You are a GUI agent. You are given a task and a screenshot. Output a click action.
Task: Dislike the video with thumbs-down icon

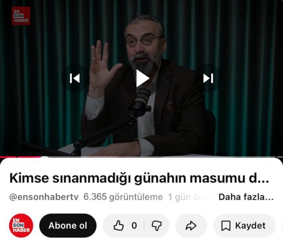156,225
